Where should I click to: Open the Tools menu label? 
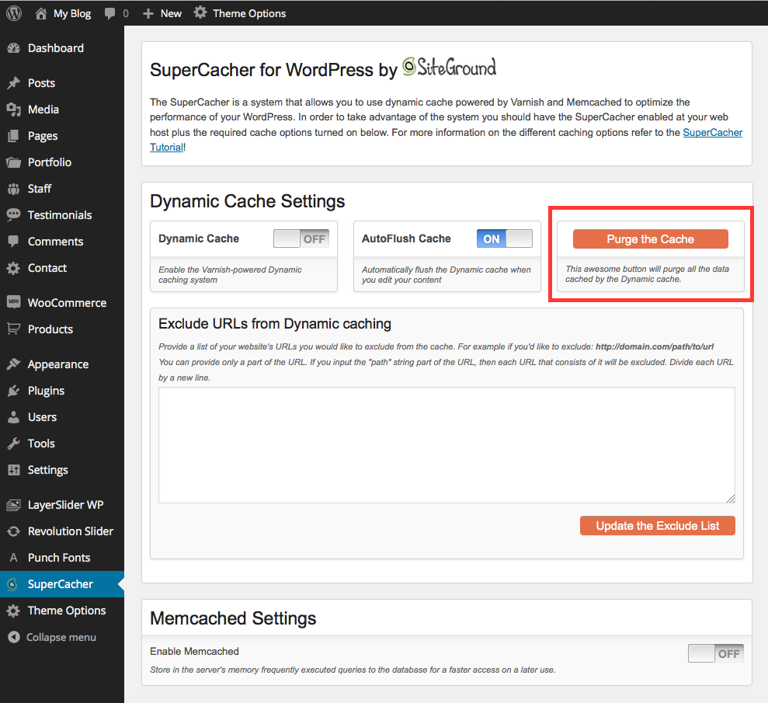click(41, 444)
